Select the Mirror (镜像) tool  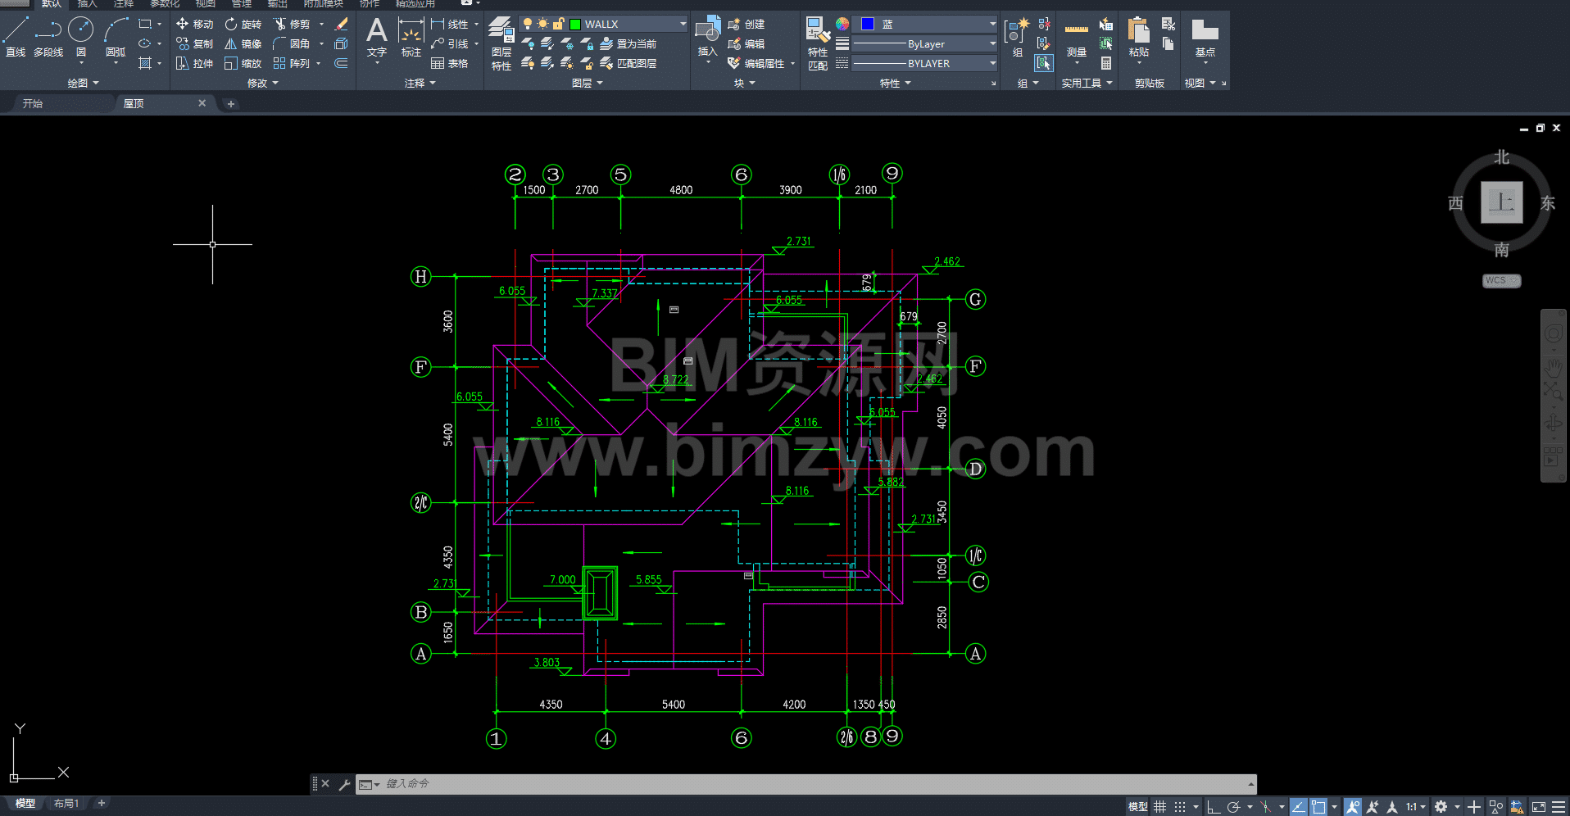[243, 43]
